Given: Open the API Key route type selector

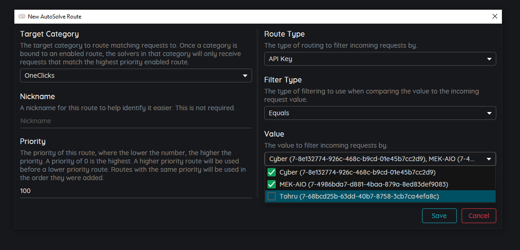Looking at the screenshot, I should pyautogui.click(x=371, y=59).
